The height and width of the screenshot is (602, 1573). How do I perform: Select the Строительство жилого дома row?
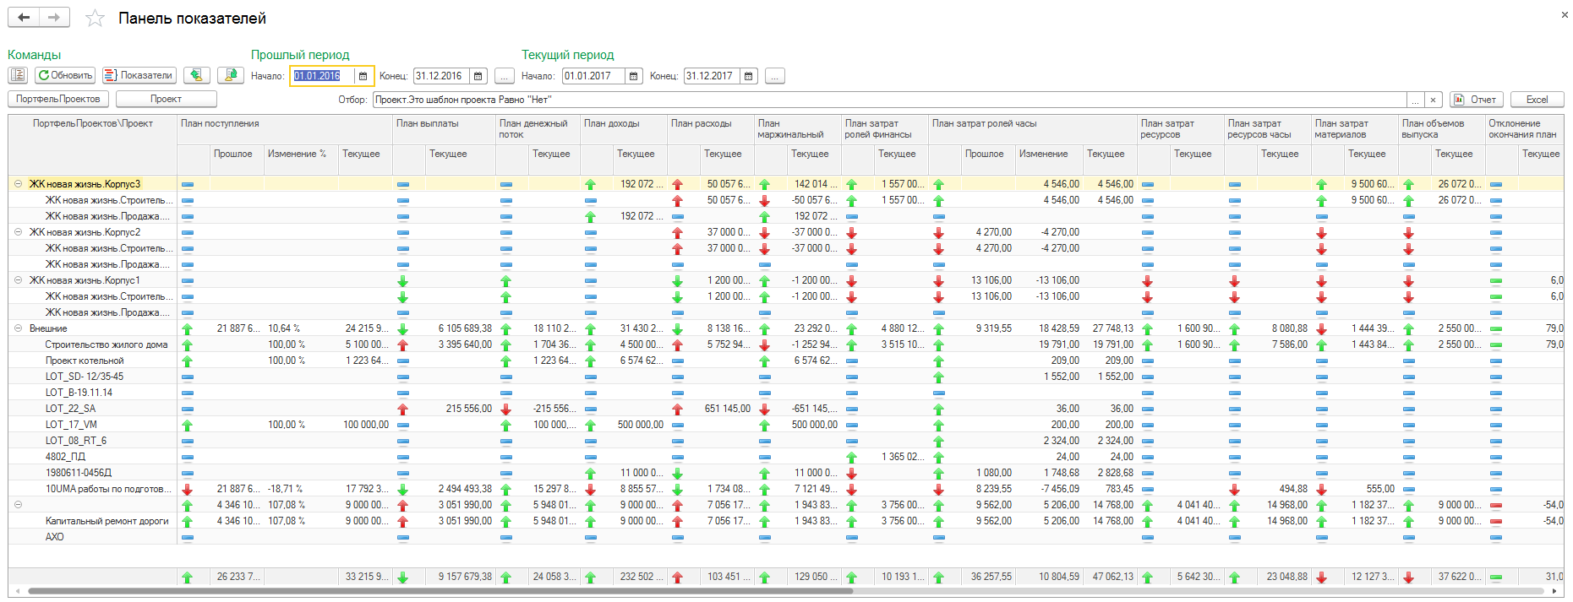786,344
